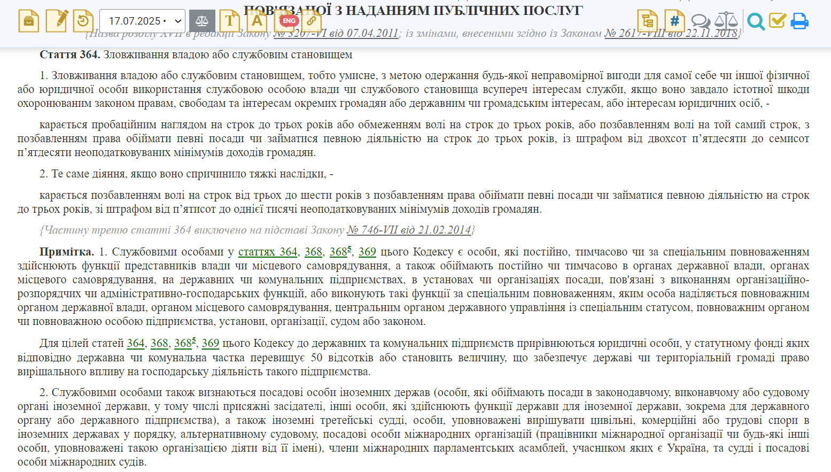Select the T plain-text view icon
The image size is (831, 472).
point(230,20)
